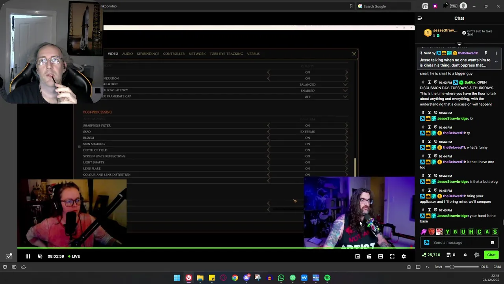Open the mini player icon
This screenshot has width=504, height=284.
tap(358, 256)
